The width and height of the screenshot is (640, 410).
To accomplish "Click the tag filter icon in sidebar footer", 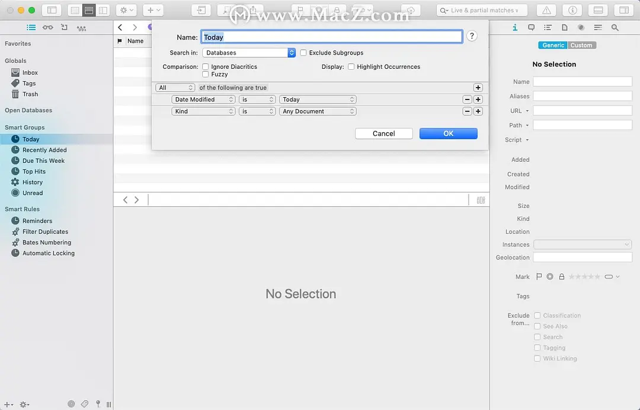I will point(85,404).
